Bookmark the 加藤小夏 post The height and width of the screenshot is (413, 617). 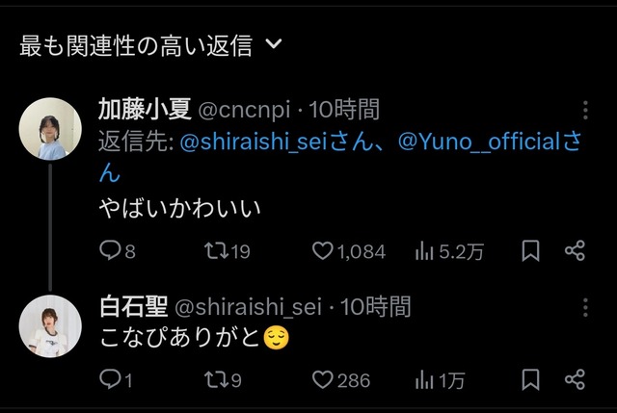point(529,251)
